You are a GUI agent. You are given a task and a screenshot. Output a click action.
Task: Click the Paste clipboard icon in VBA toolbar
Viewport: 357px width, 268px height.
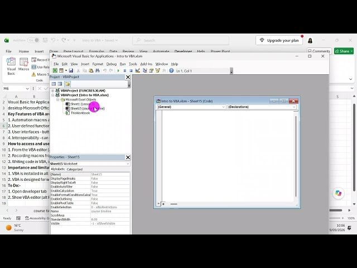pos(91,71)
